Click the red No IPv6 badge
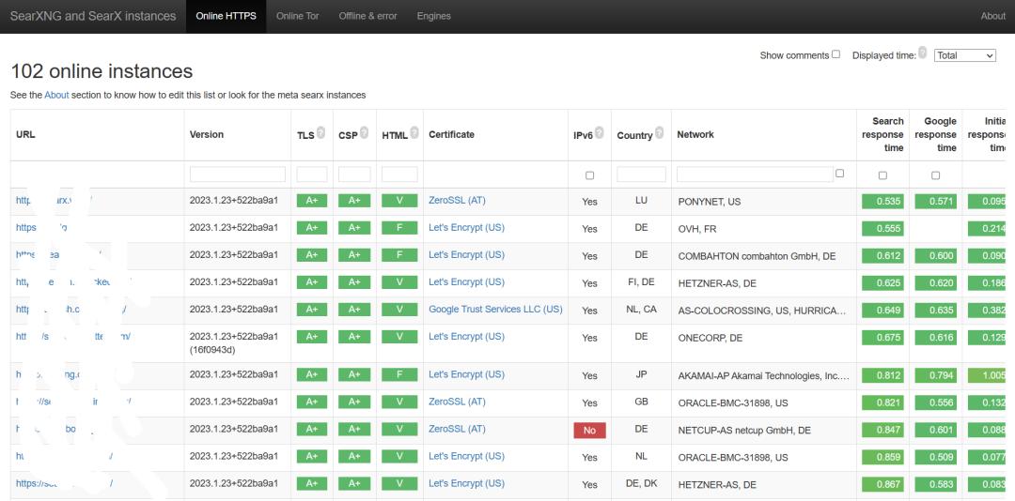1015x501 pixels. tap(589, 431)
